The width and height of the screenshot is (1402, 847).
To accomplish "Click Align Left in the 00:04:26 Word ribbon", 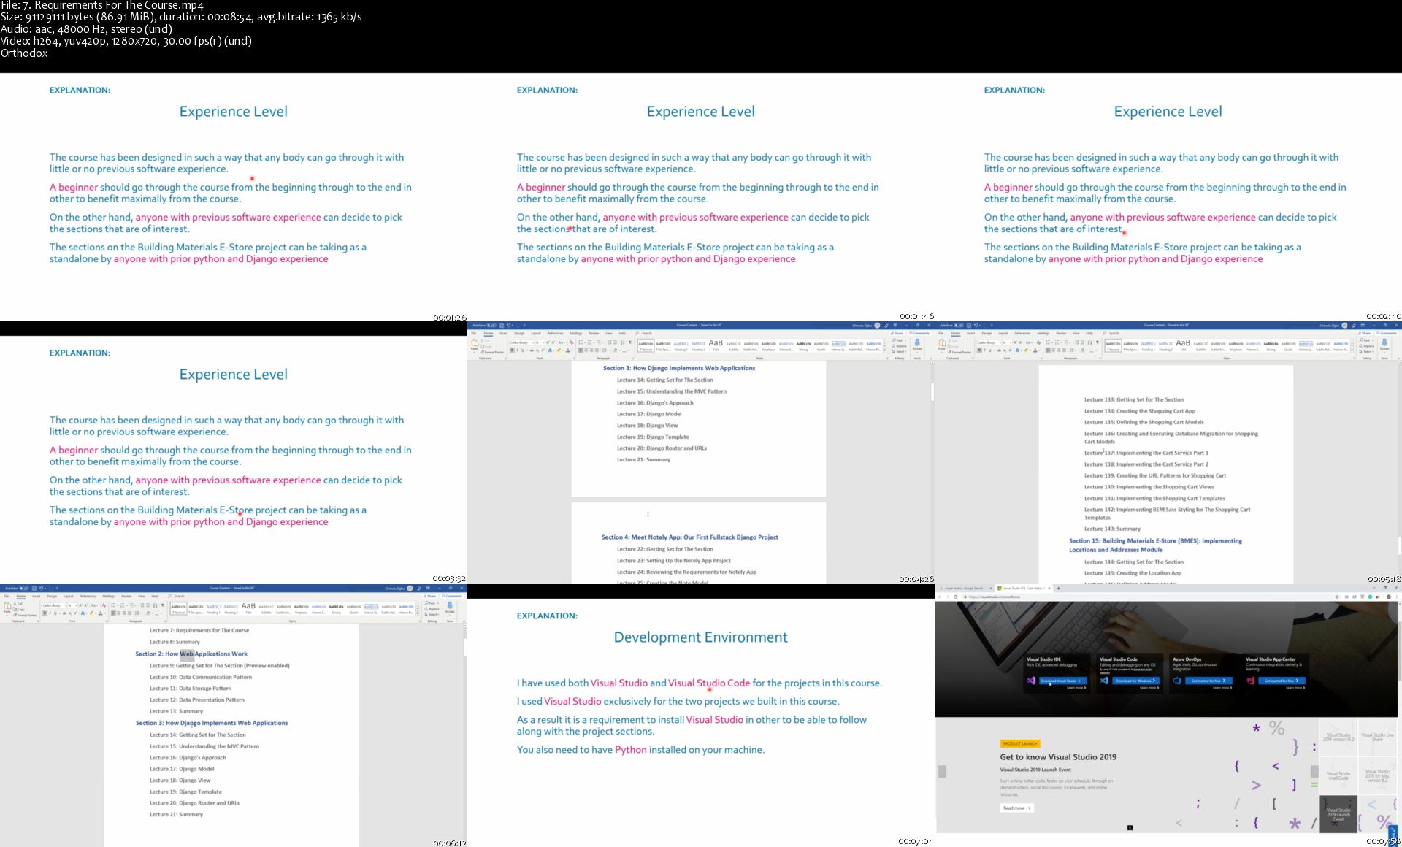I will pyautogui.click(x=581, y=350).
